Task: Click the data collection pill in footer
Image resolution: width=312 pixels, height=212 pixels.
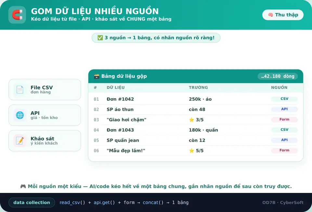Action: point(32,203)
